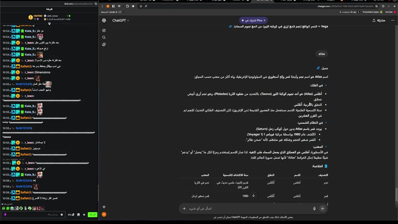398x224 pixels.
Task: Expand the Kick leaderboard with the down arrow
Action: (x=49, y=24)
